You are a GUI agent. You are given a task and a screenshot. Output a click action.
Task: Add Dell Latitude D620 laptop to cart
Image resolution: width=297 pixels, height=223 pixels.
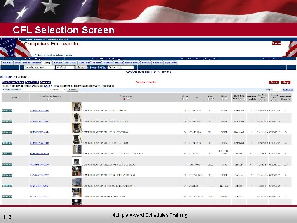coord(7,154)
